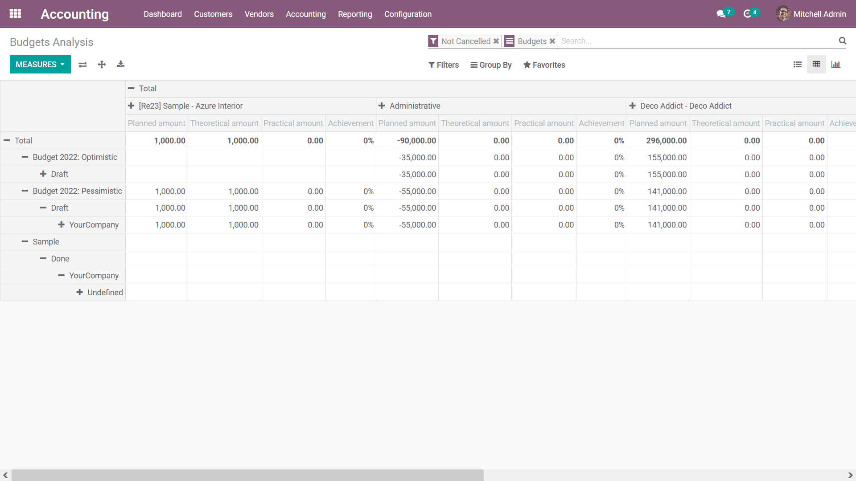Viewport: 856px width, 481px height.
Task: Click the search magnifier icon
Action: [842, 41]
